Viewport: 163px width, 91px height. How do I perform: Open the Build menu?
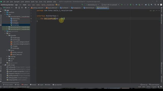(x=33, y=2)
